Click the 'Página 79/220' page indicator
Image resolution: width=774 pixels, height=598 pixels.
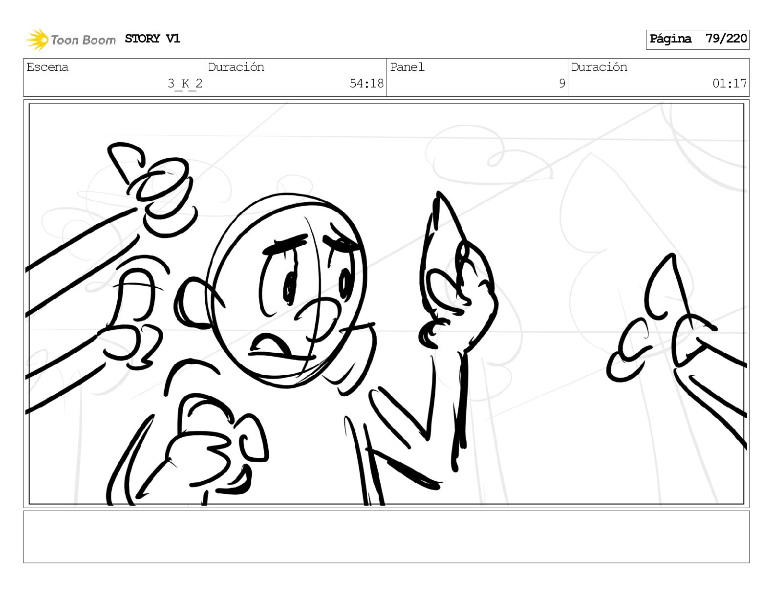697,40
